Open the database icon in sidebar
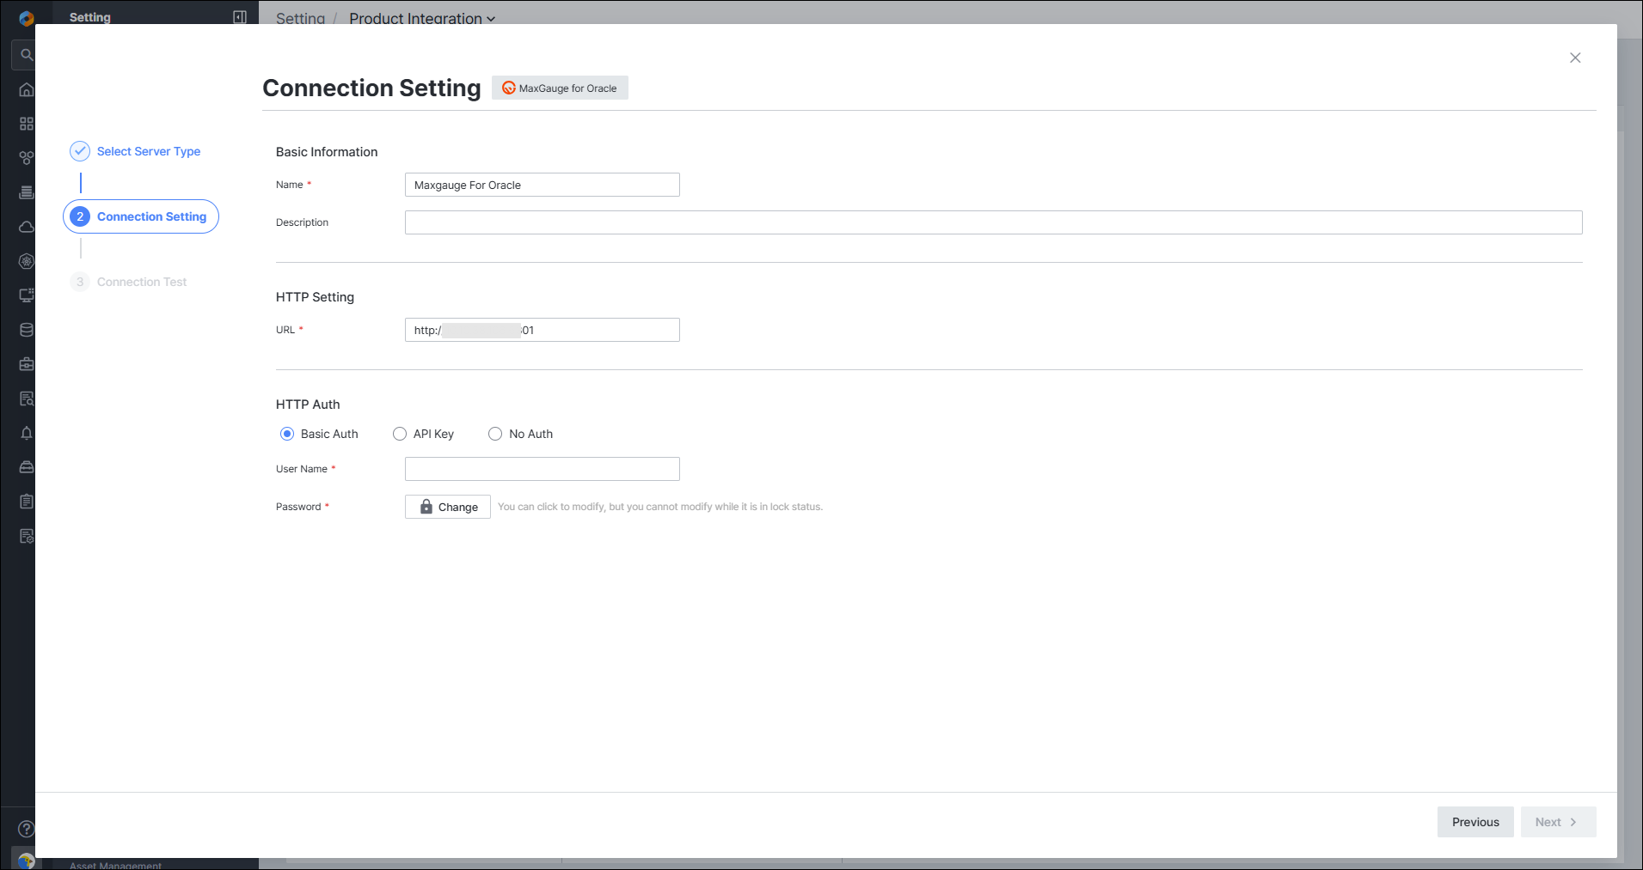Viewport: 1643px width, 870px height. 27,330
